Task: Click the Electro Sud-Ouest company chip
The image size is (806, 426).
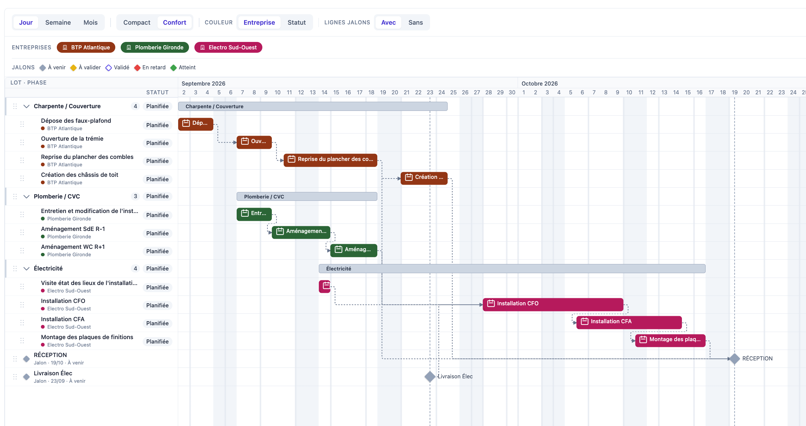Action: point(228,47)
